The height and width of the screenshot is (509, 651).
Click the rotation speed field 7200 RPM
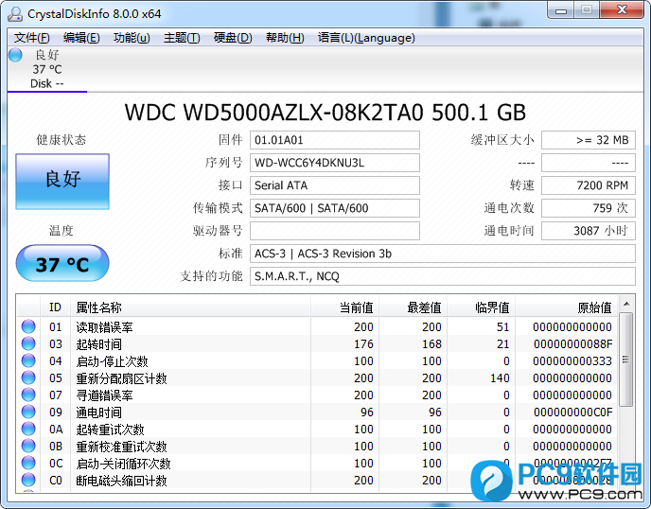(589, 185)
